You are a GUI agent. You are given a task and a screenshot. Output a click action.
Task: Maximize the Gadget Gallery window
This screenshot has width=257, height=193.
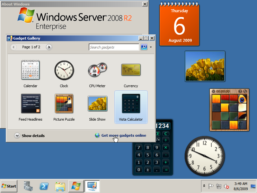coord(146,38)
